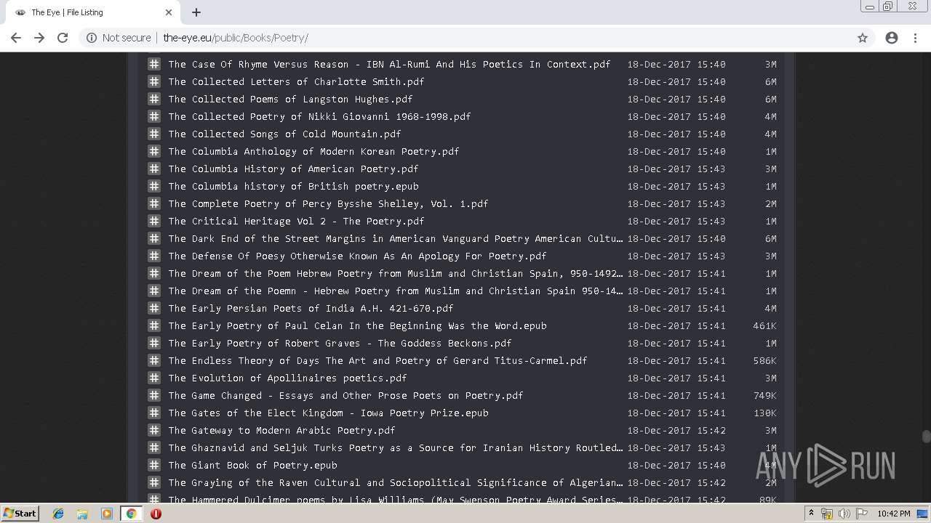This screenshot has width=931, height=523.
Task: Open Ghaznavid and Seljuk Turks Poetry link
Action: [395, 447]
